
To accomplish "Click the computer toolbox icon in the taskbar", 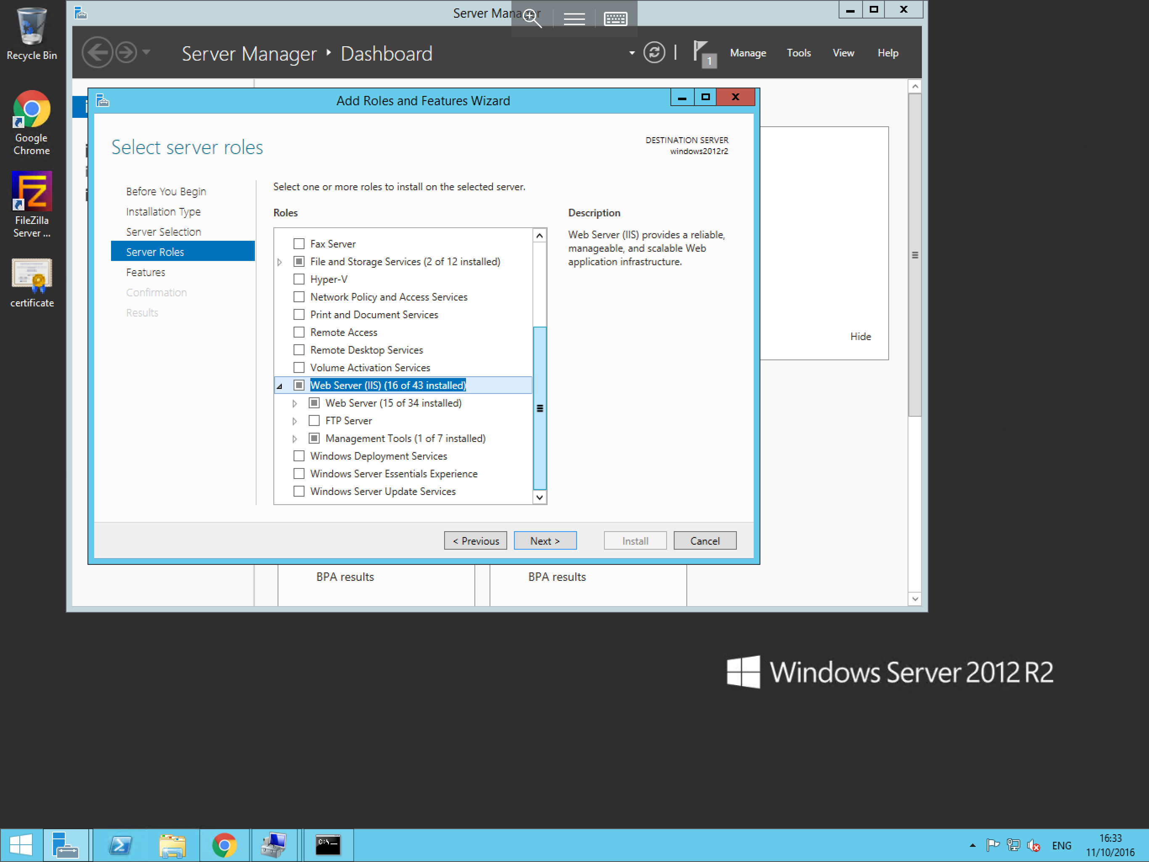I will 274,844.
